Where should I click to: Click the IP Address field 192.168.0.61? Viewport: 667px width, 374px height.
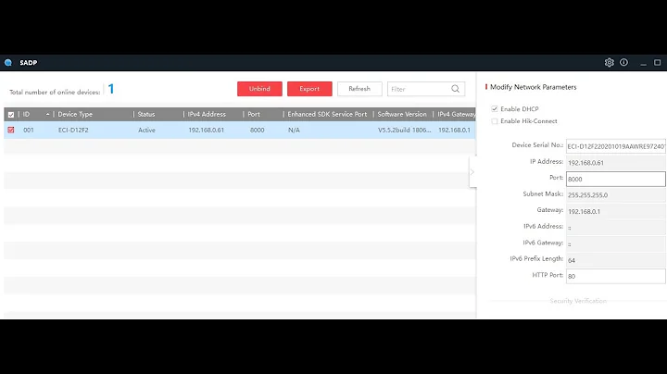615,163
